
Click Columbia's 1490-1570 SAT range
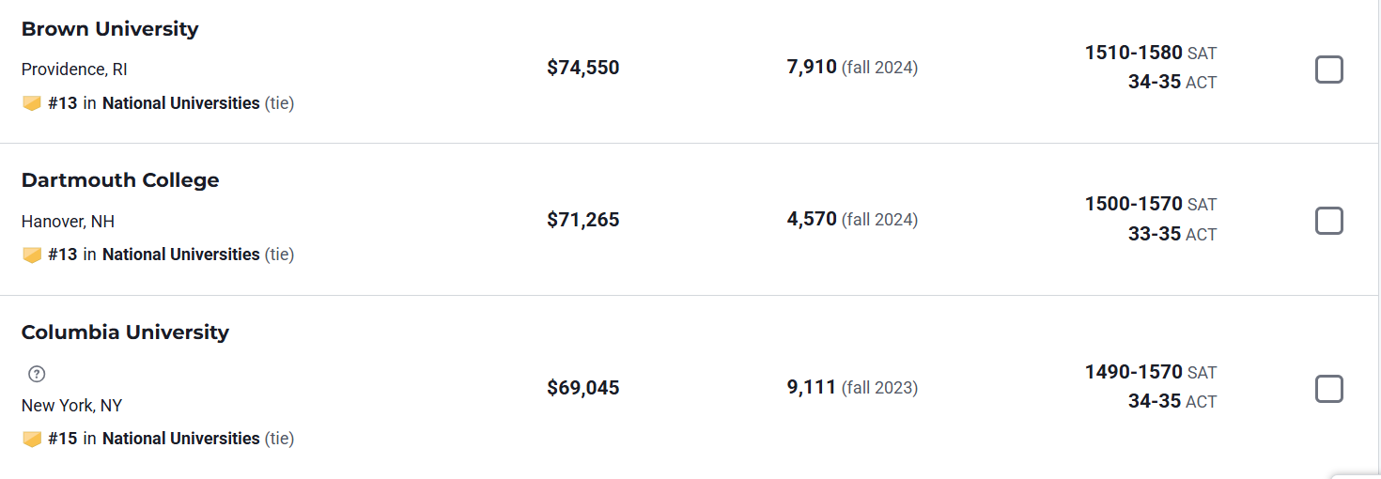pyautogui.click(x=1133, y=373)
